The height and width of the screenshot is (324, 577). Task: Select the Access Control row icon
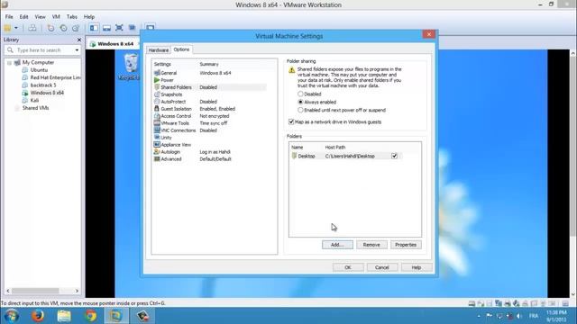pos(157,116)
